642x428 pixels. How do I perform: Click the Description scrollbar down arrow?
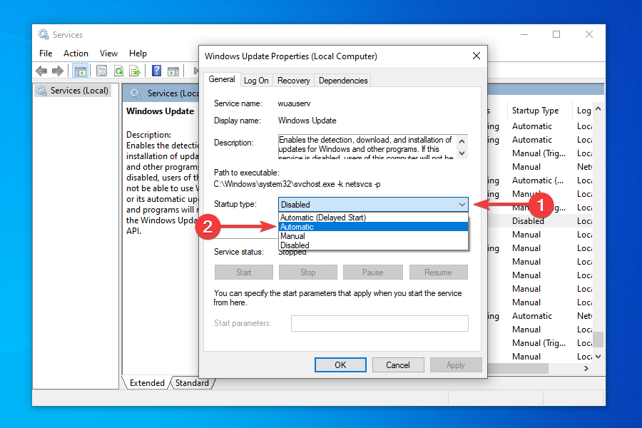click(462, 152)
